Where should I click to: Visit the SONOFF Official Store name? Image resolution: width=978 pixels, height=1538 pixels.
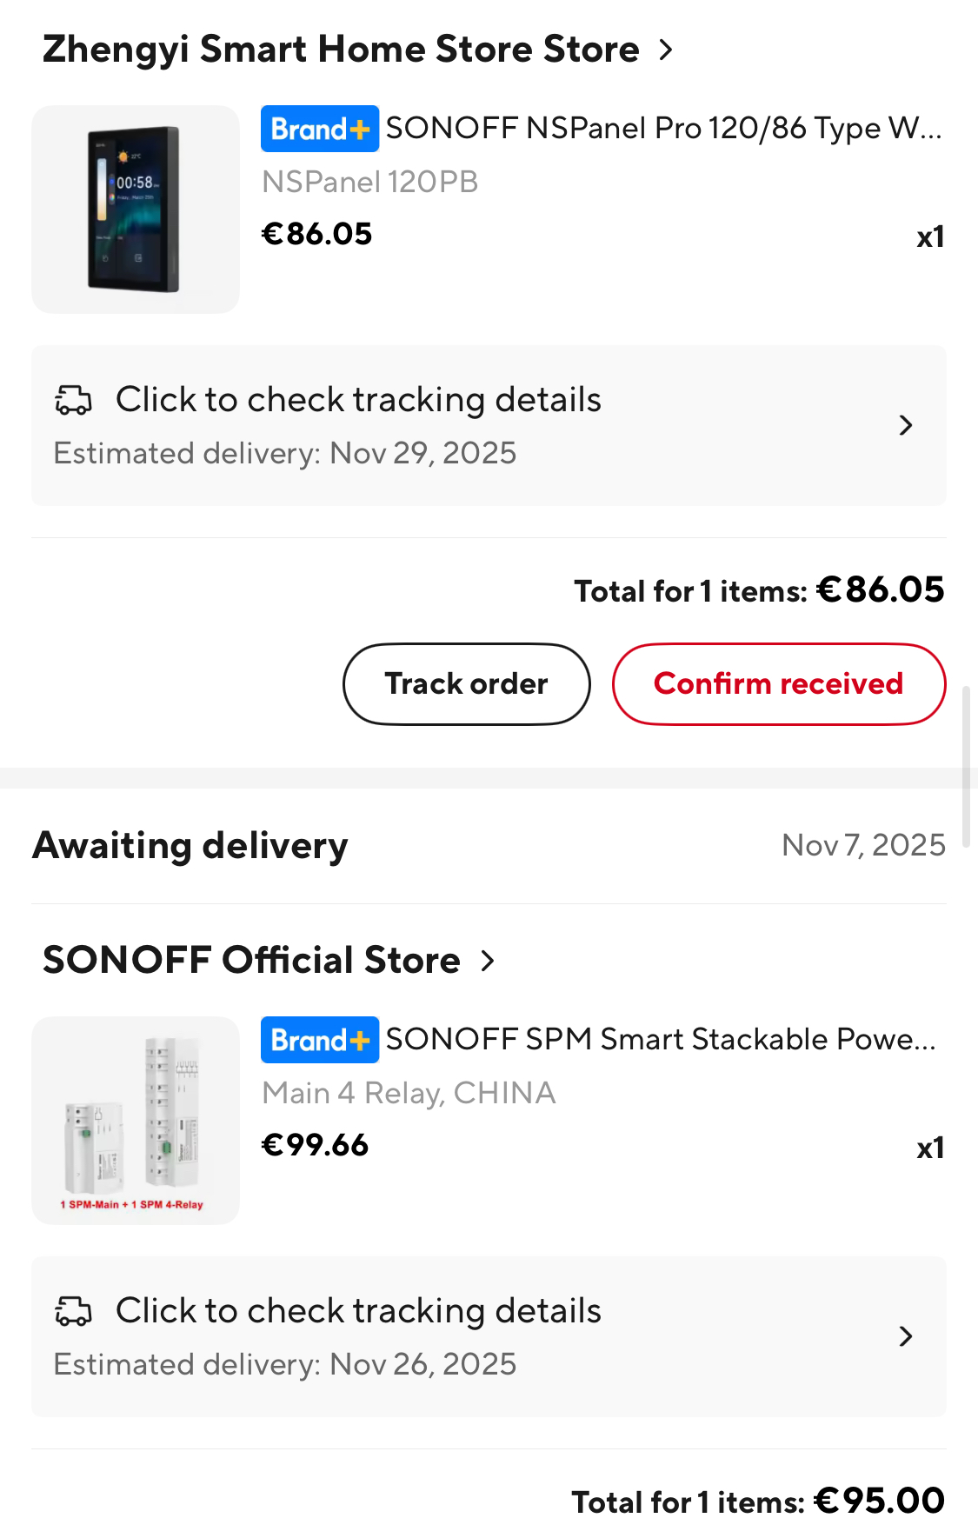click(x=251, y=961)
